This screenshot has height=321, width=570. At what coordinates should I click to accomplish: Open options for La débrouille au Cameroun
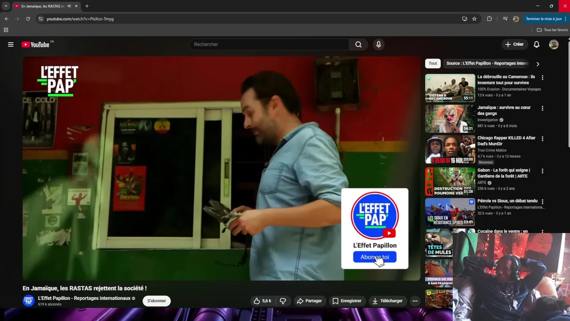(x=542, y=78)
